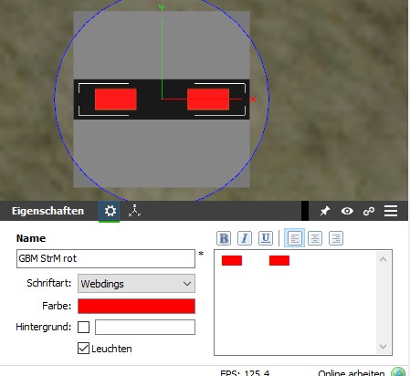Open the gear settings tab in Eigenschaften
The width and height of the screenshot is (410, 376).
click(110, 211)
